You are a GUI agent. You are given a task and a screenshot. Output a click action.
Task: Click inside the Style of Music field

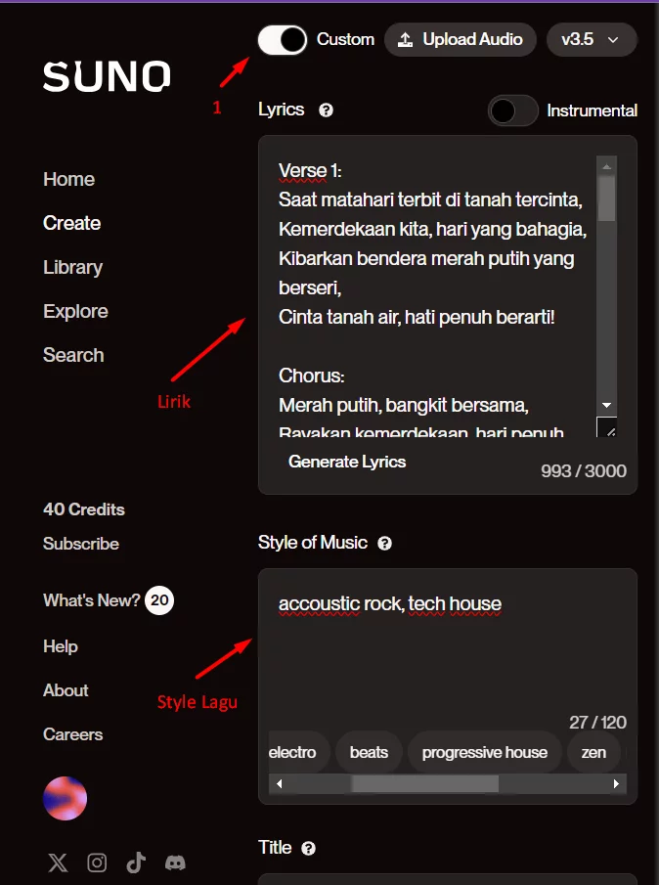(x=448, y=649)
